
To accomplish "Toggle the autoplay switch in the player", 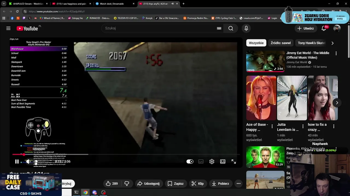I will click(190, 161).
